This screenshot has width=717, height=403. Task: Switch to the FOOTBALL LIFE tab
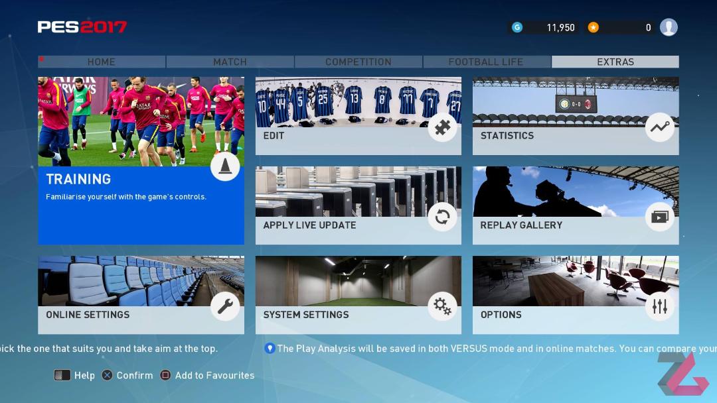pos(487,62)
